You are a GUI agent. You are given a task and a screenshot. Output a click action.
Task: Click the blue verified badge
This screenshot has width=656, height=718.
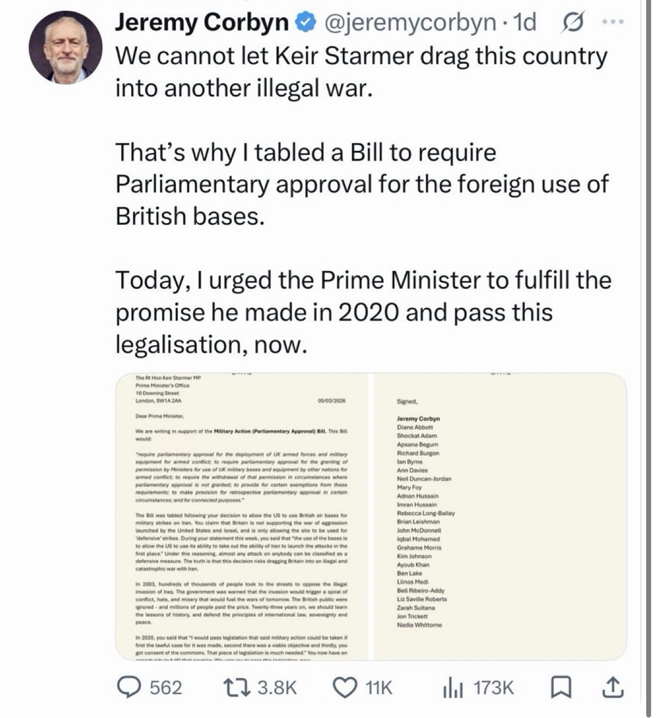tap(304, 23)
